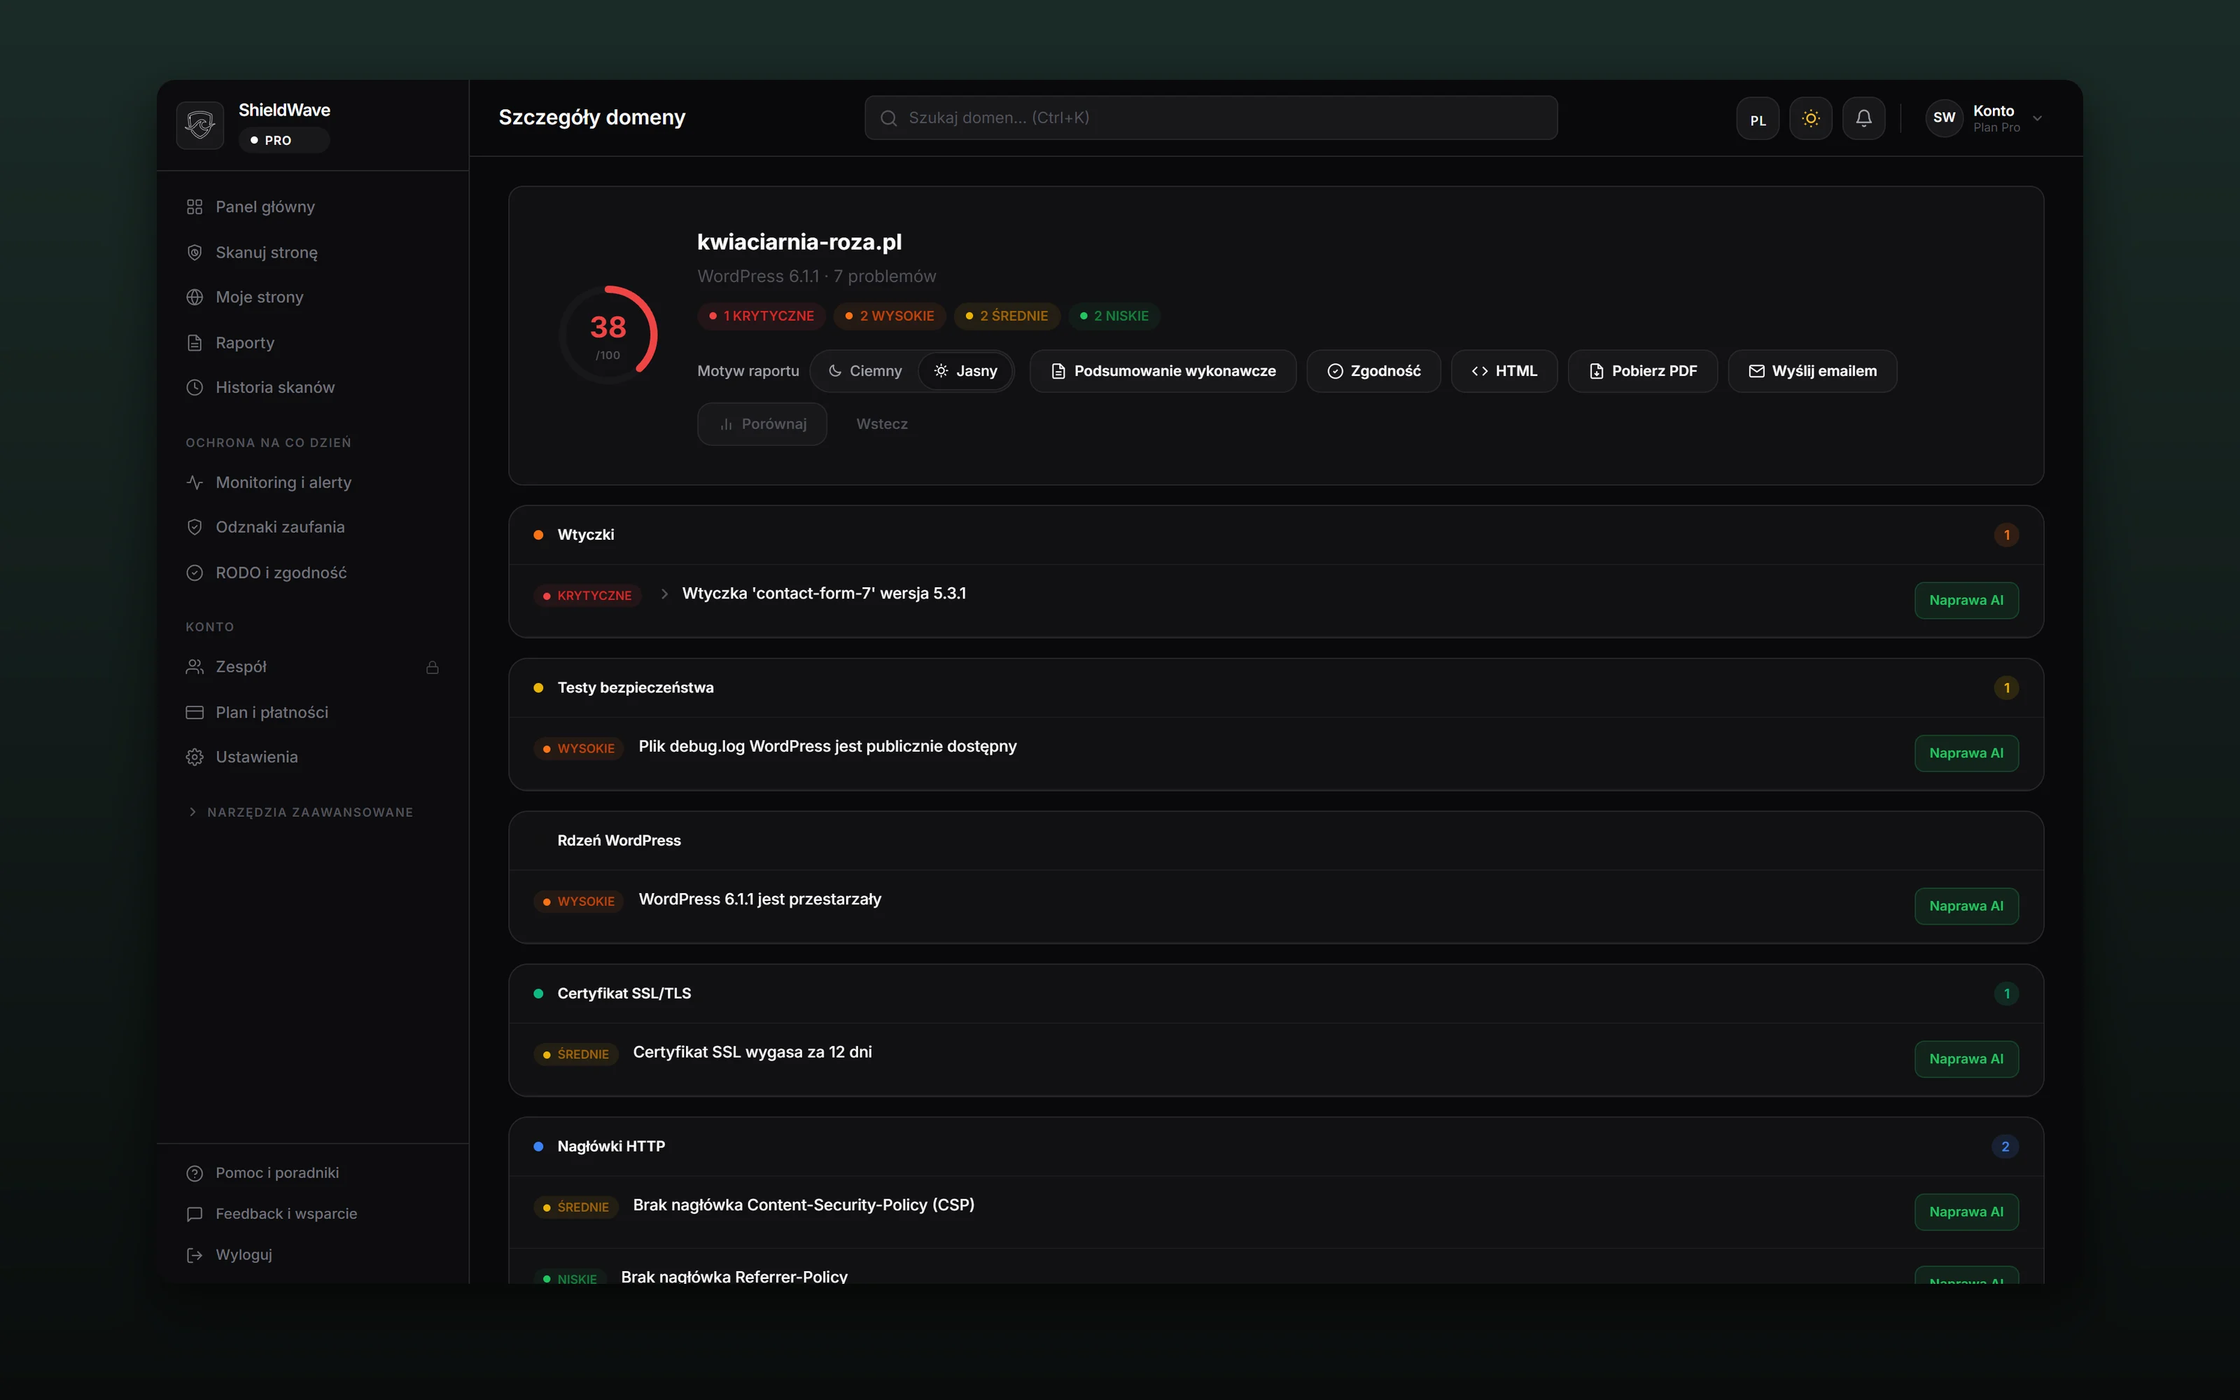Click Naprawa AI for SSL certificate issue
Screen dimensions: 2240x1400
[1966, 1058]
